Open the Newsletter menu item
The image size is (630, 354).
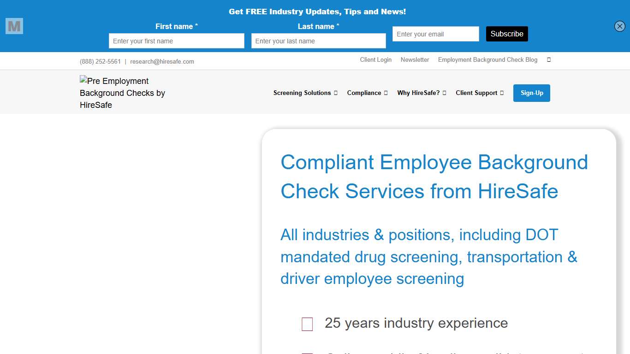pyautogui.click(x=415, y=59)
